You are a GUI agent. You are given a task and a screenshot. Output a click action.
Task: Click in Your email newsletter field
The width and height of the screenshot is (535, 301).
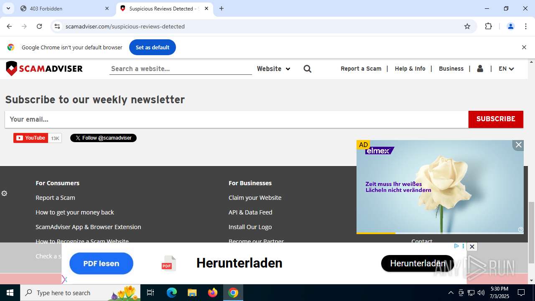(x=237, y=119)
